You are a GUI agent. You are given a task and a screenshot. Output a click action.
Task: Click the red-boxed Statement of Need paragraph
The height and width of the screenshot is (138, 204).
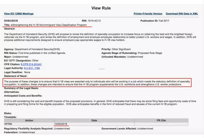tap(97, 83)
